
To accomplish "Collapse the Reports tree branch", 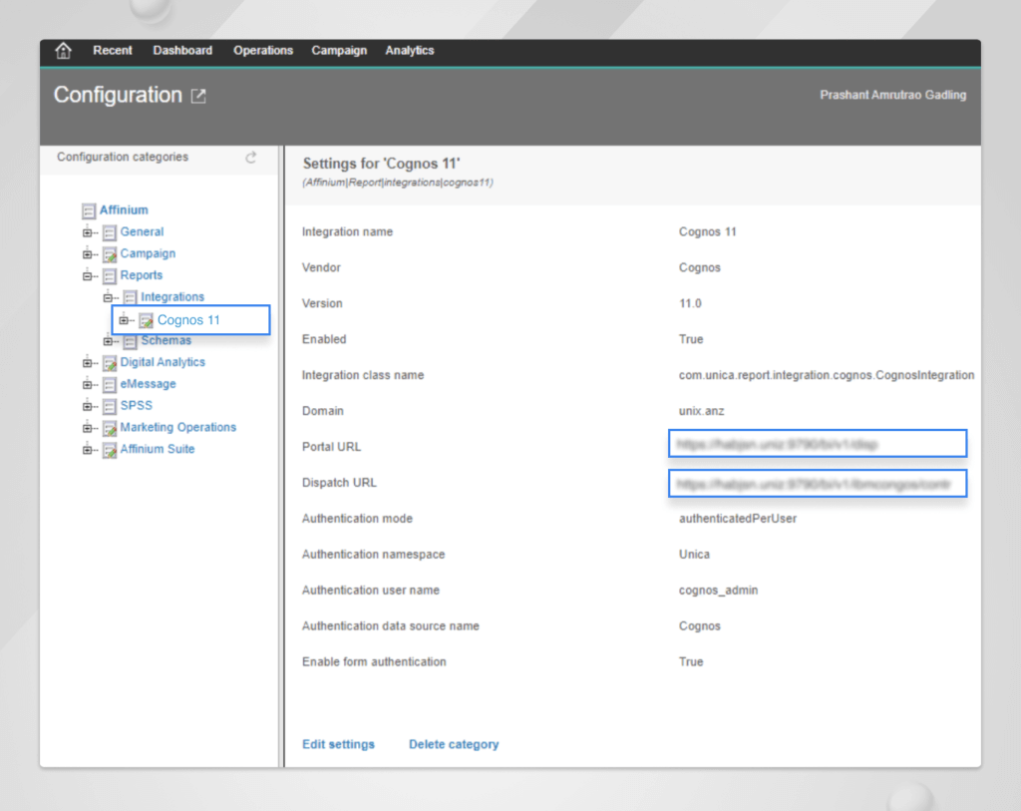I will coord(88,274).
